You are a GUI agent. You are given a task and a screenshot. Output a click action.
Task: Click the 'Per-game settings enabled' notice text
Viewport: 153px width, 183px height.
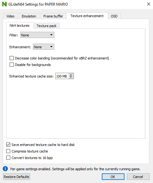coord(75,169)
